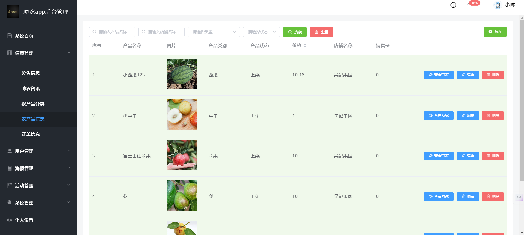The width and height of the screenshot is (524, 235).
Task: Focus the product name search field
Action: click(112, 32)
